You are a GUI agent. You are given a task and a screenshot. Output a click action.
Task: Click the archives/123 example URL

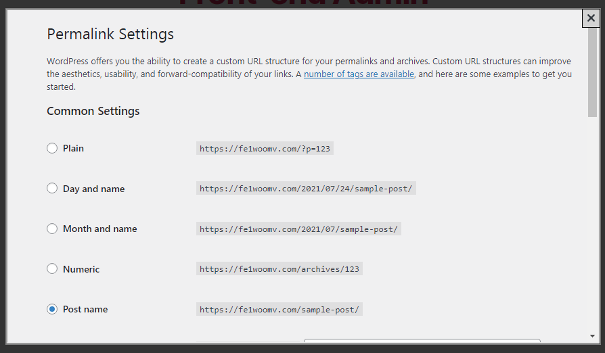click(x=279, y=269)
